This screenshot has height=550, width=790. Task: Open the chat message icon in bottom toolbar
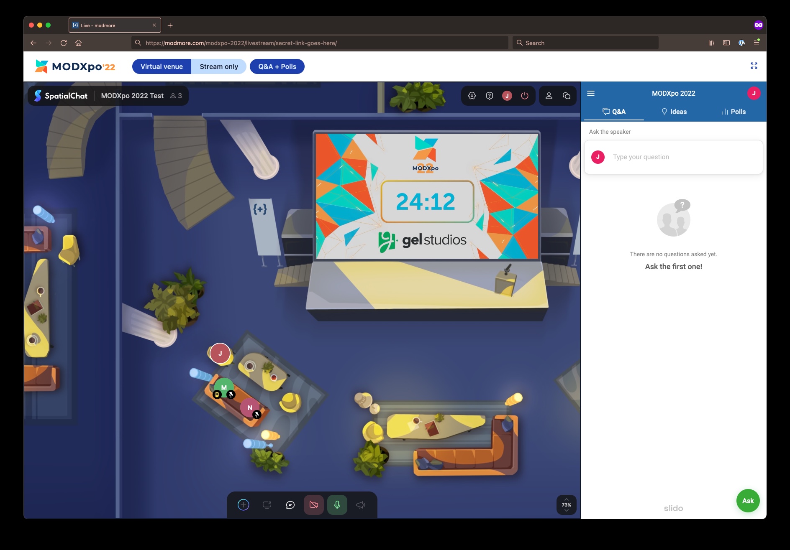point(290,505)
